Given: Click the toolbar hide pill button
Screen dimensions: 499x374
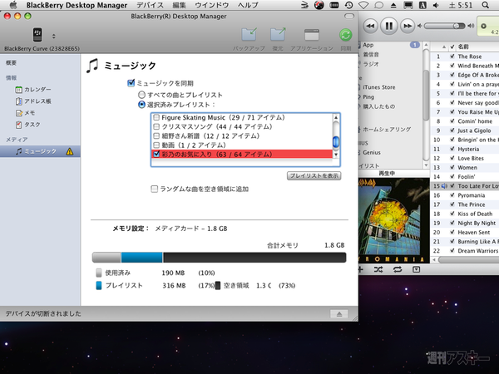Looking at the screenshot, I should (x=349, y=16).
